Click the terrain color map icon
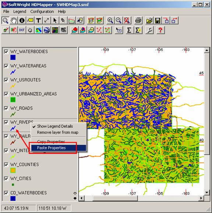 38,30
